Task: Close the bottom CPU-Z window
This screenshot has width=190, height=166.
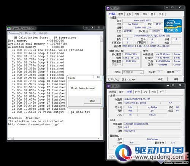Action: tap(180, 85)
